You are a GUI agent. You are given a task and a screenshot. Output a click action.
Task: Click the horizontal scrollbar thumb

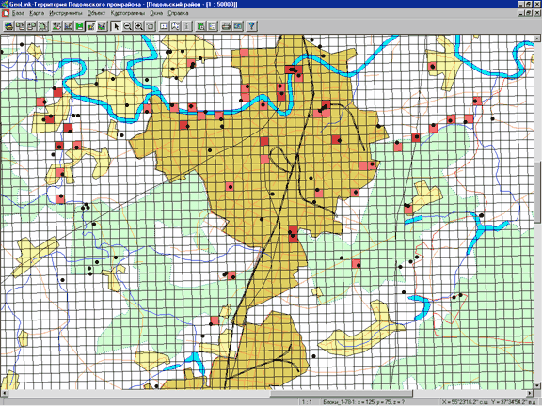pyautogui.click(x=342, y=393)
